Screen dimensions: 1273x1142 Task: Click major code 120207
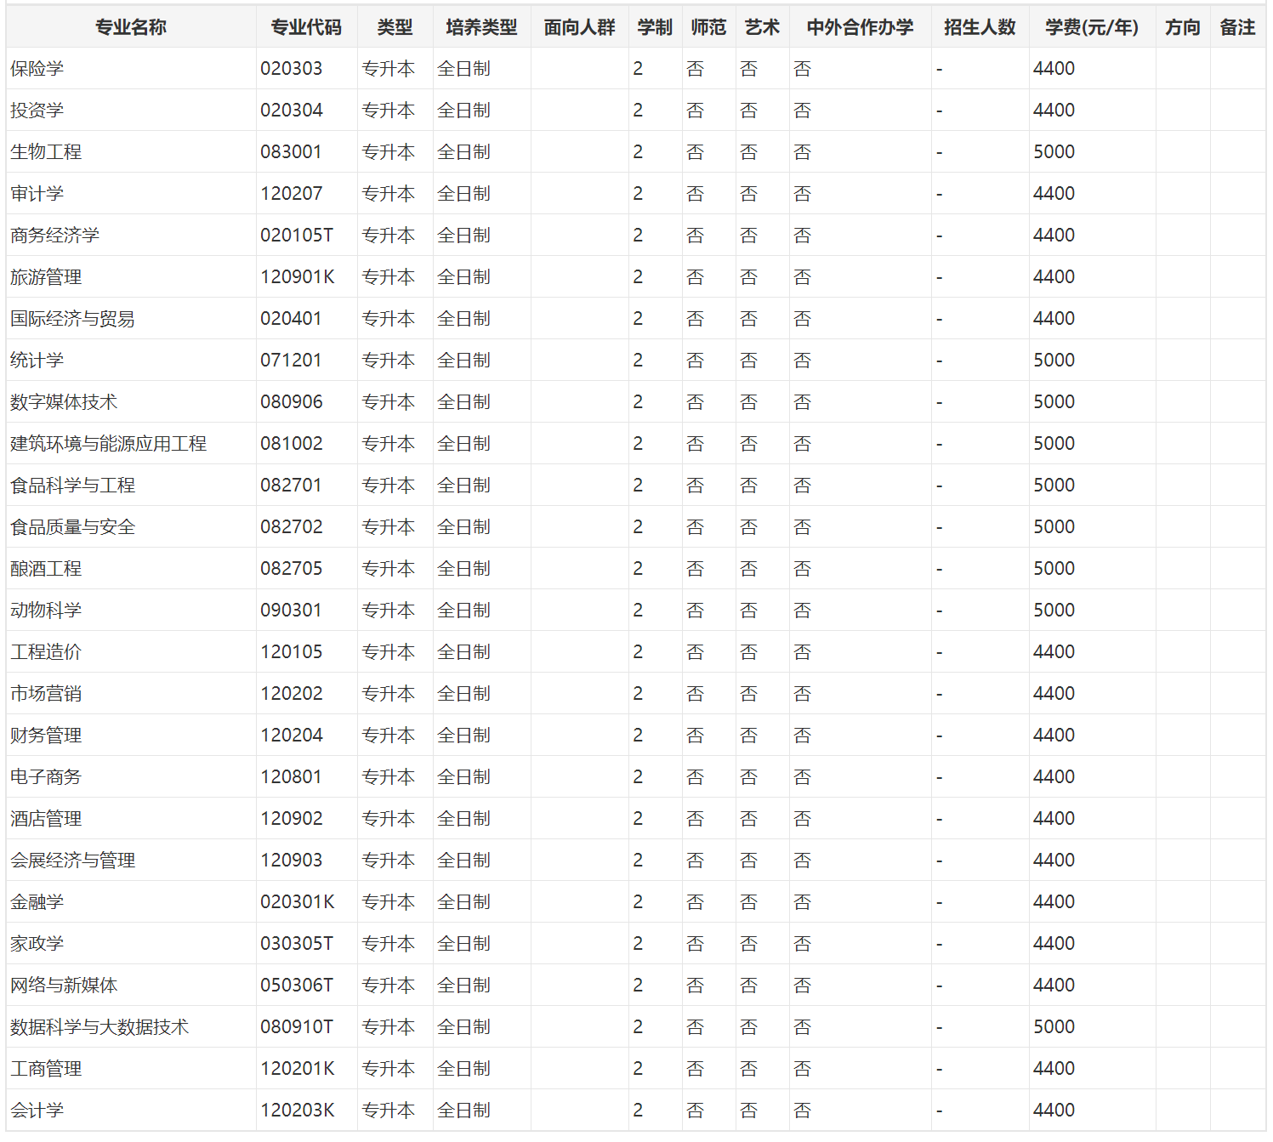[292, 194]
